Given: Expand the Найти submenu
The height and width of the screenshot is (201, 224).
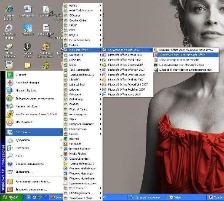Looking at the screenshot, I should [34, 156].
